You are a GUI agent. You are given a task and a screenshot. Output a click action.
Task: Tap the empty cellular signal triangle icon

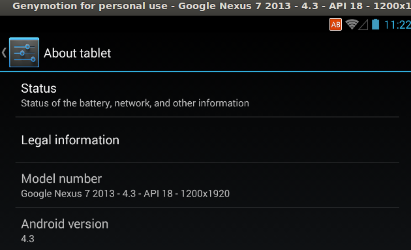363,25
